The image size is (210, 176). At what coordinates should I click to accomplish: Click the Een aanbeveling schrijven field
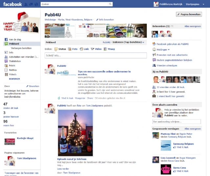point(177,122)
